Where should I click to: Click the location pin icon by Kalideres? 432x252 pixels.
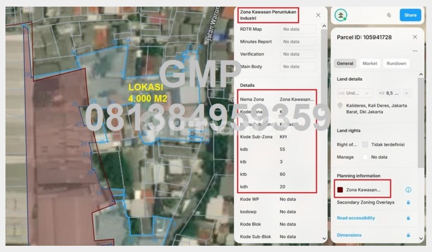click(x=340, y=106)
